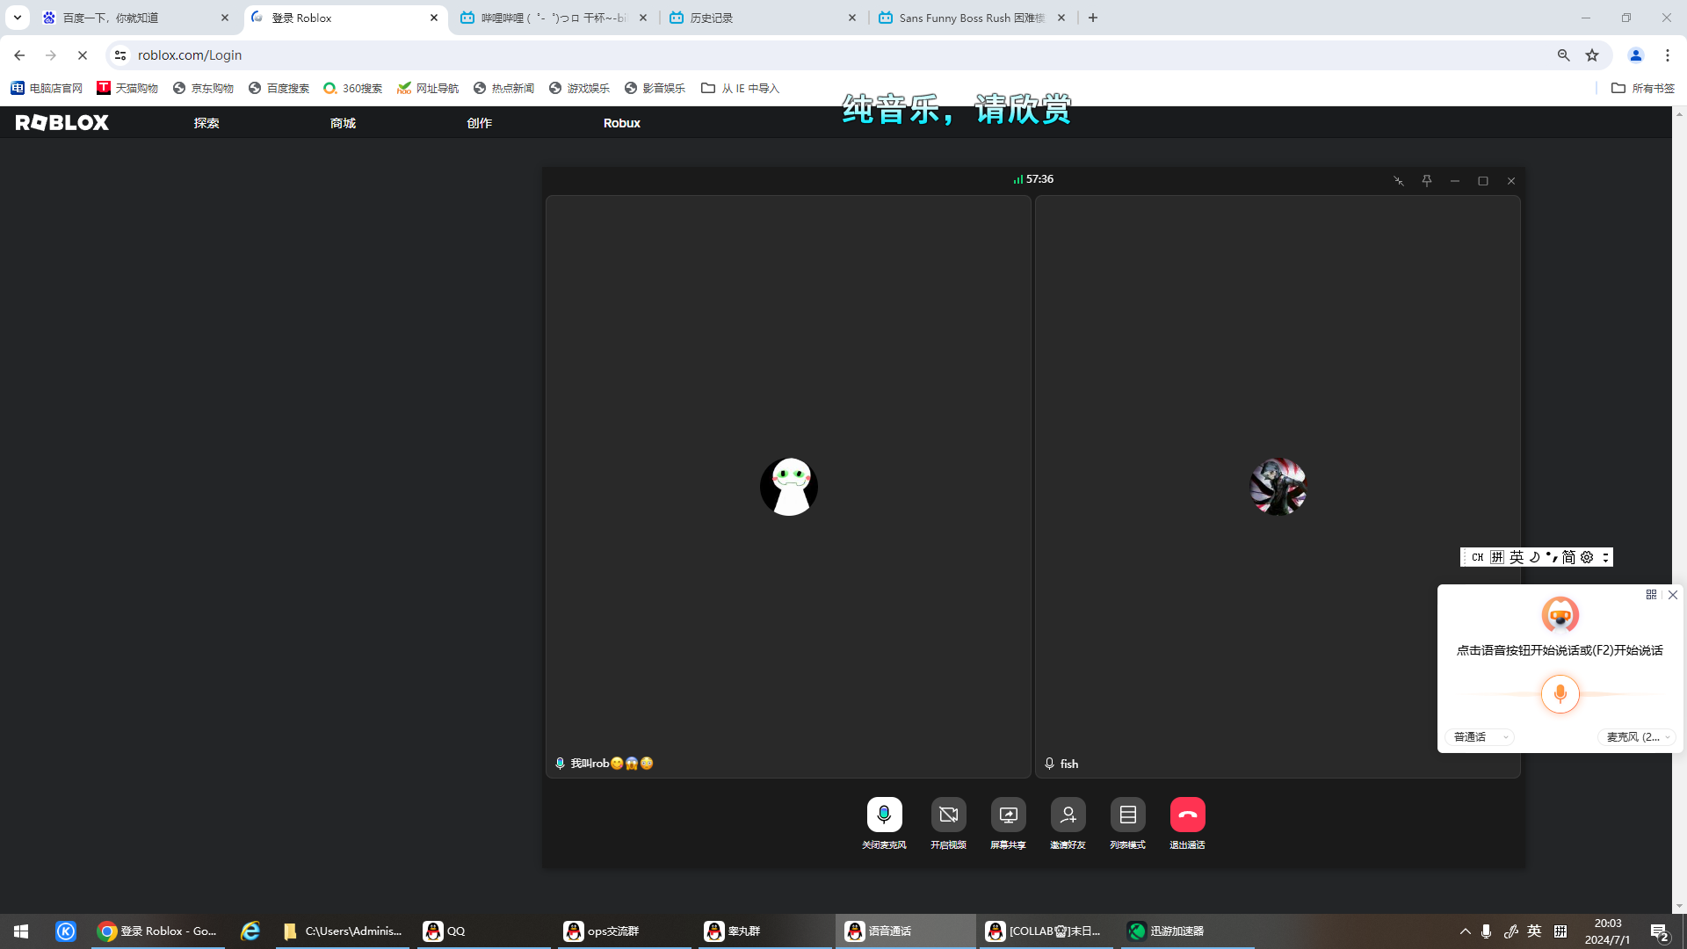Click 我叫rob avatar in call
This screenshot has height=949, width=1687.
(x=789, y=487)
